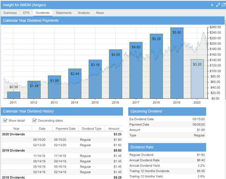The image size is (226, 179).
Task: Sort by the Date column header
Action: [42, 129]
